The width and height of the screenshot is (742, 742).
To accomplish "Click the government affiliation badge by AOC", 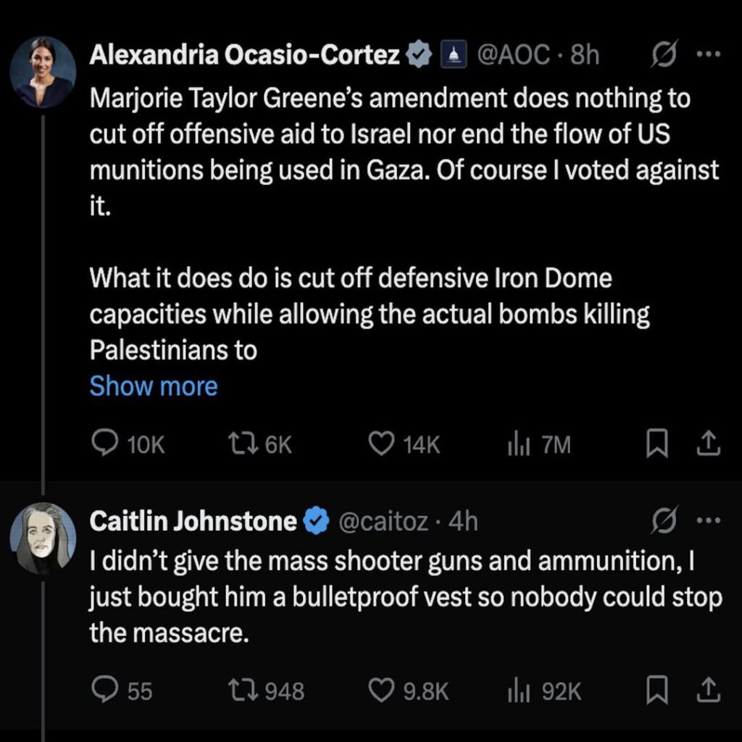I will tap(454, 55).
